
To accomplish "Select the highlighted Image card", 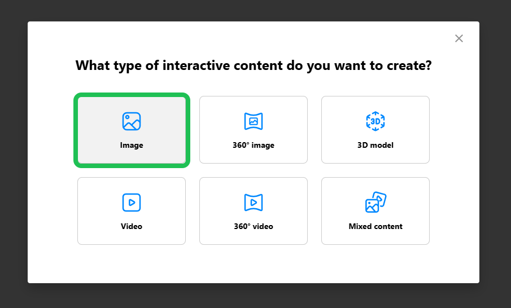I will (x=132, y=131).
